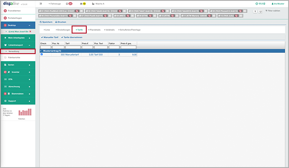Click the list icon on vehicle 07 chip

coord(110,16)
